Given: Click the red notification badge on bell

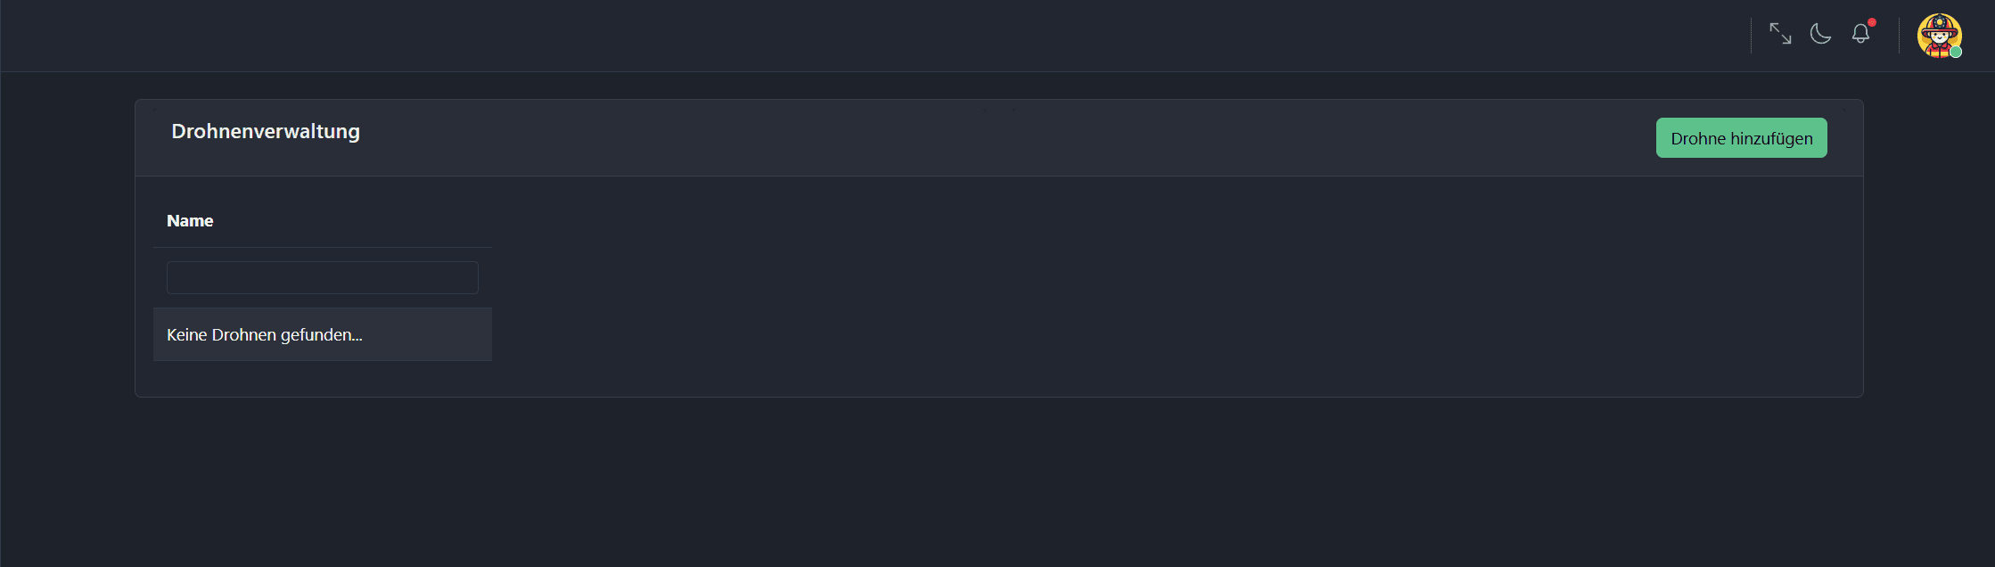Looking at the screenshot, I should (1872, 22).
